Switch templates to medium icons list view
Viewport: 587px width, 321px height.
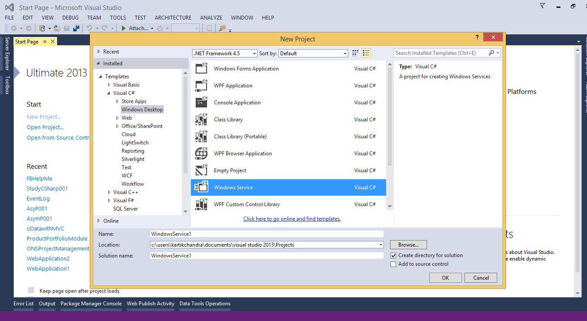click(366, 53)
